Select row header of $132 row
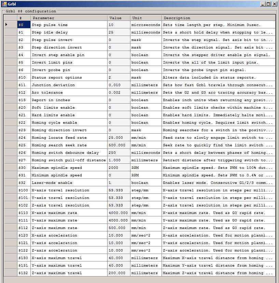This screenshot has height=283, width=279. [11, 273]
